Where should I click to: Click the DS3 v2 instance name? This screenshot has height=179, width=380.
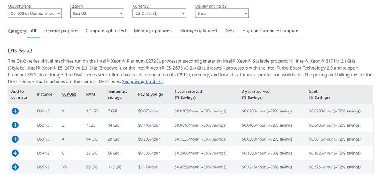[43, 139]
